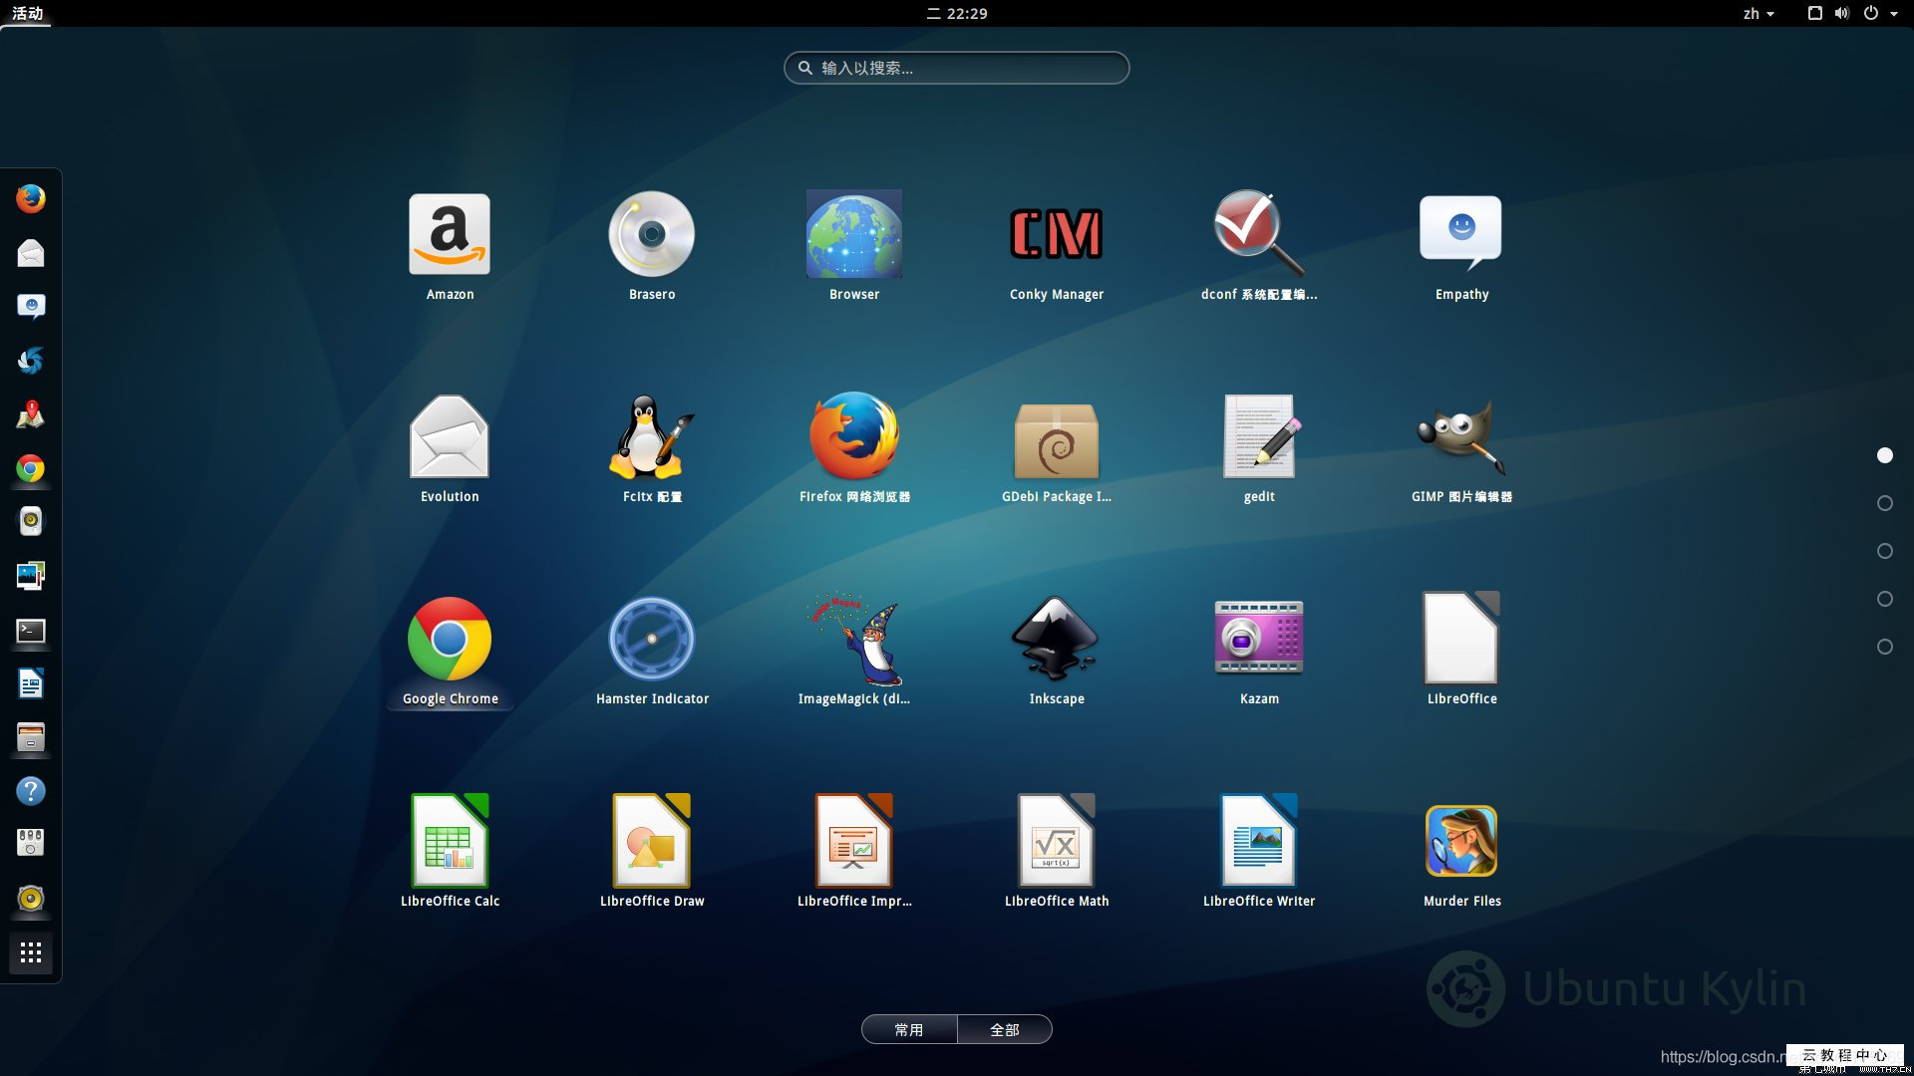Open dconf system configuration editor
The height and width of the screenshot is (1076, 1914).
pyautogui.click(x=1258, y=236)
